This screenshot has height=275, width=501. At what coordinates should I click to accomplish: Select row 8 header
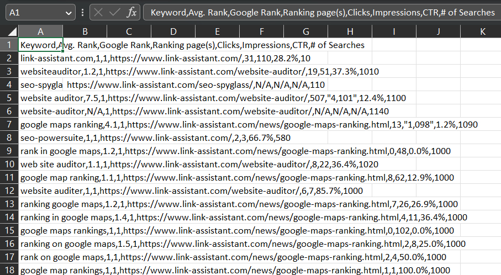click(9, 137)
